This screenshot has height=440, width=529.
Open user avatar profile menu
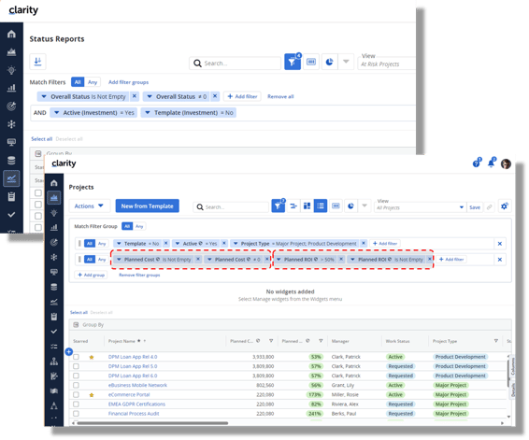[506, 163]
